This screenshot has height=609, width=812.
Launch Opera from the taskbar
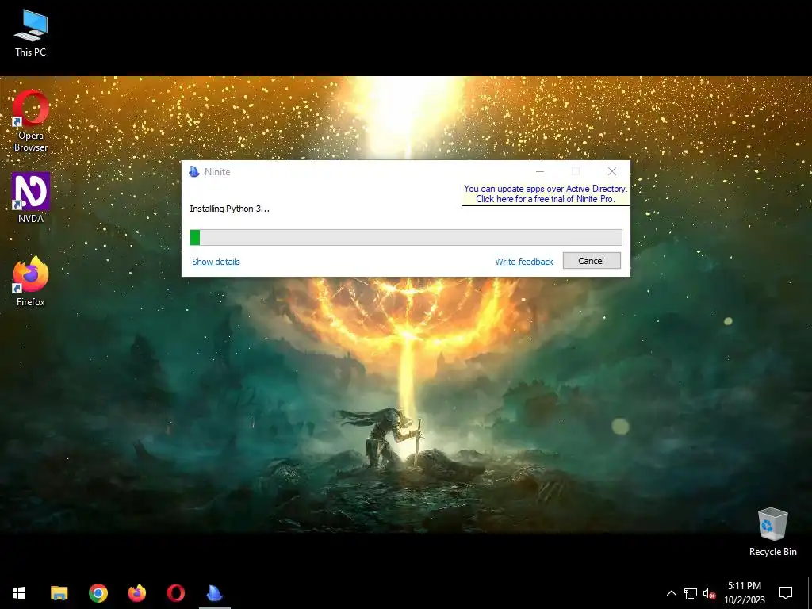point(175,593)
